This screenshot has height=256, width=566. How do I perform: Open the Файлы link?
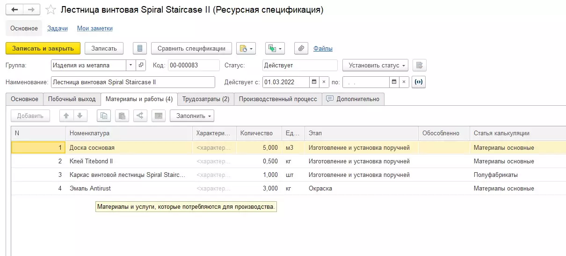(x=323, y=48)
